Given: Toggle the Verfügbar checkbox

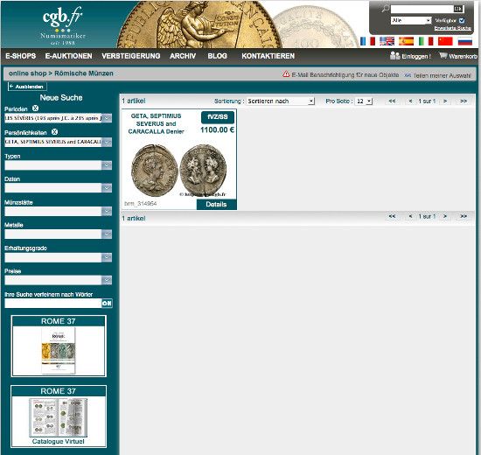Looking at the screenshot, I should coord(462,21).
